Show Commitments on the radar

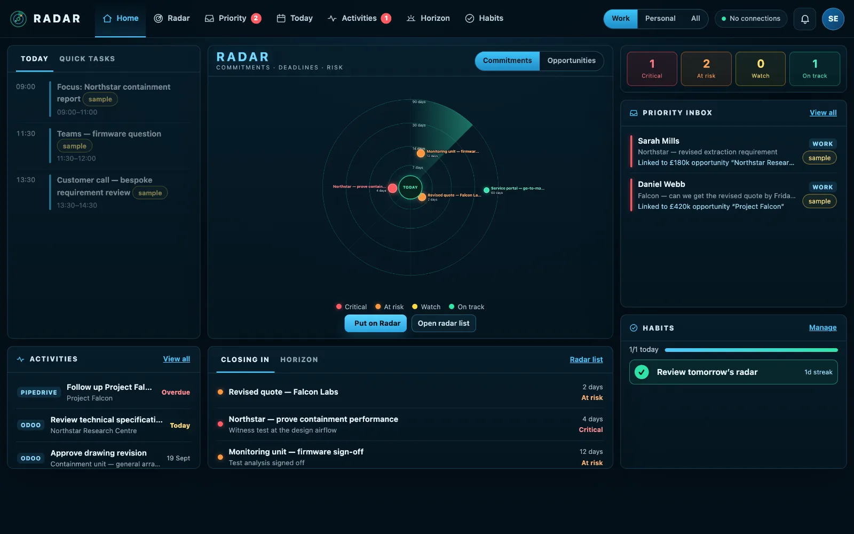point(507,61)
